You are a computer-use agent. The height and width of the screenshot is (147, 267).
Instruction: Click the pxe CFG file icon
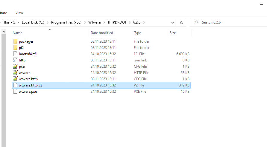pos(15,66)
